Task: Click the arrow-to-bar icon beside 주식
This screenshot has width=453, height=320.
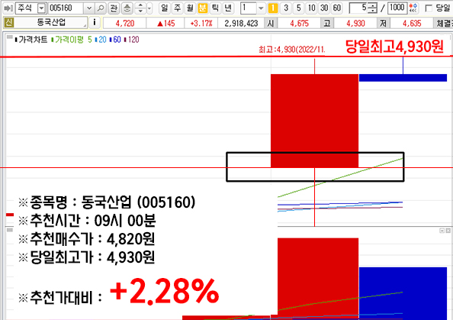Action: [x=8, y=8]
